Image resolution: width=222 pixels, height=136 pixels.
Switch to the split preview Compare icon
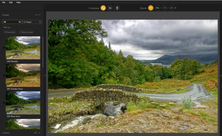coord(110,8)
